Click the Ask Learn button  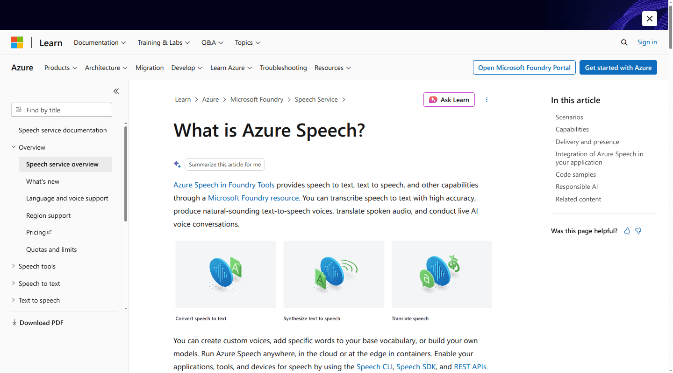(449, 100)
